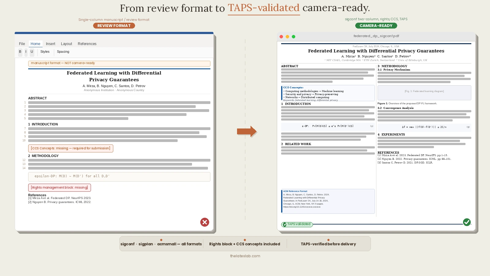490x276 pixels.
Task: Click the green macOS traffic light button
Action: point(294,36)
